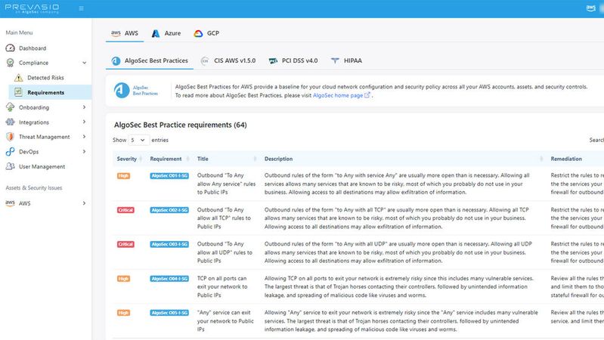Select PCI DSS v4.0 tab
Image resolution: width=604 pixels, height=340 pixels.
[293, 60]
